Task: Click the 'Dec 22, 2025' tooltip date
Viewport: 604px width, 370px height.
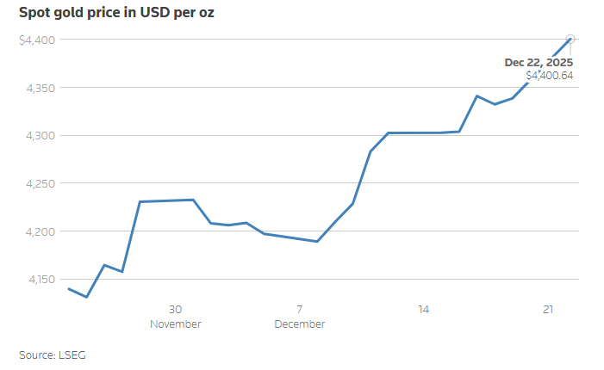Action: 539,62
